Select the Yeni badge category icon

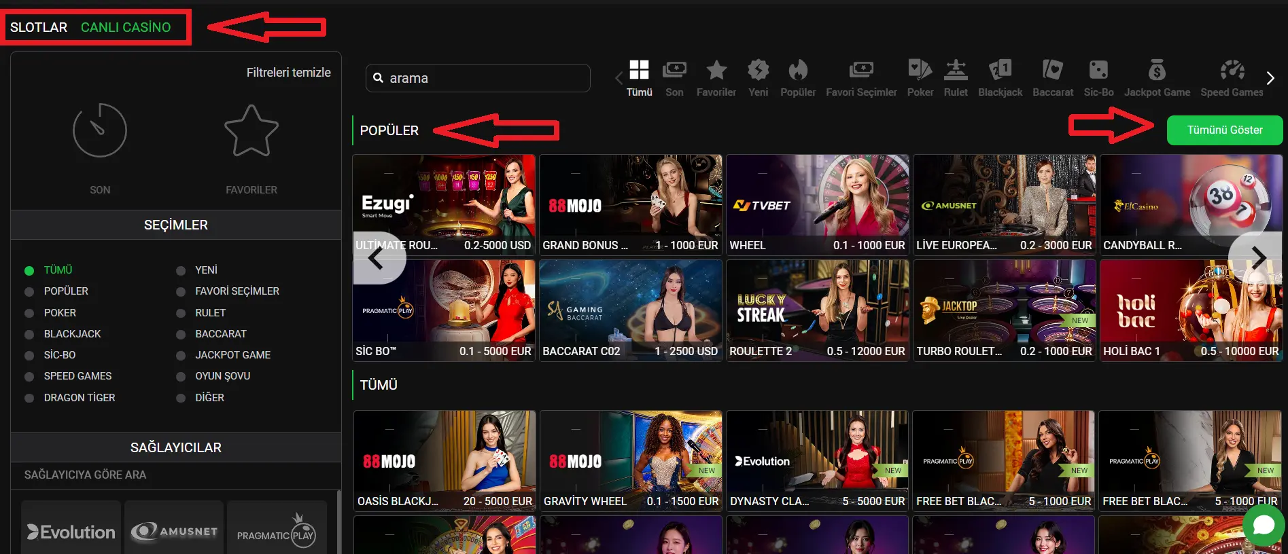point(758,70)
